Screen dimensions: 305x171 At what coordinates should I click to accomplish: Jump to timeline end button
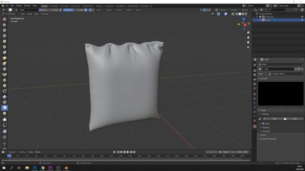pos(134,152)
